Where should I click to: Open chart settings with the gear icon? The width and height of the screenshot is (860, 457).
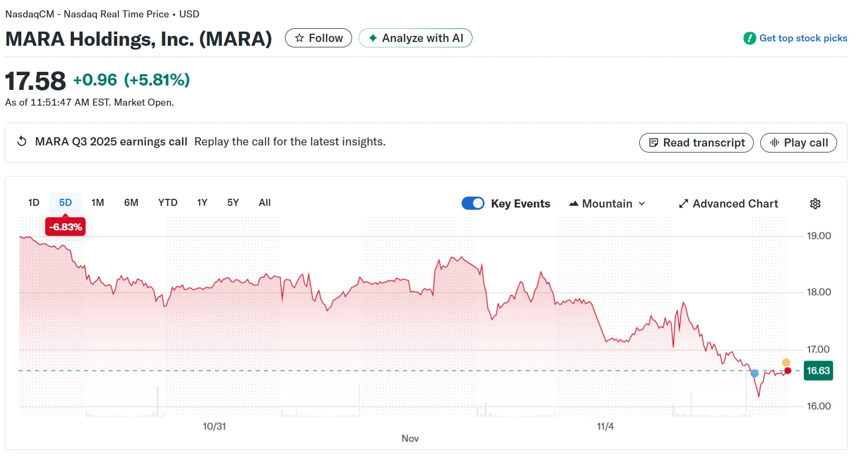pos(815,203)
